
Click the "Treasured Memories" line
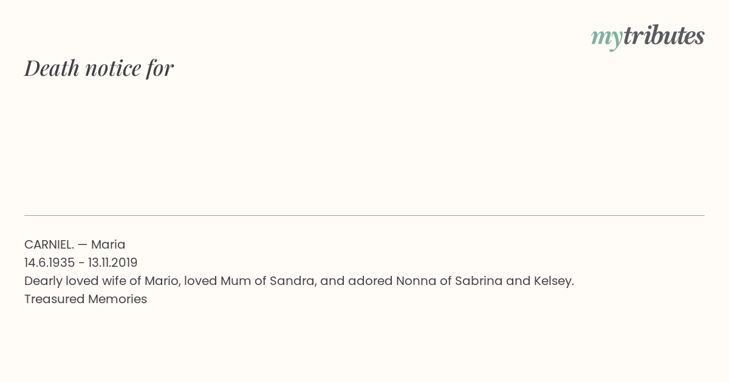[x=86, y=299]
